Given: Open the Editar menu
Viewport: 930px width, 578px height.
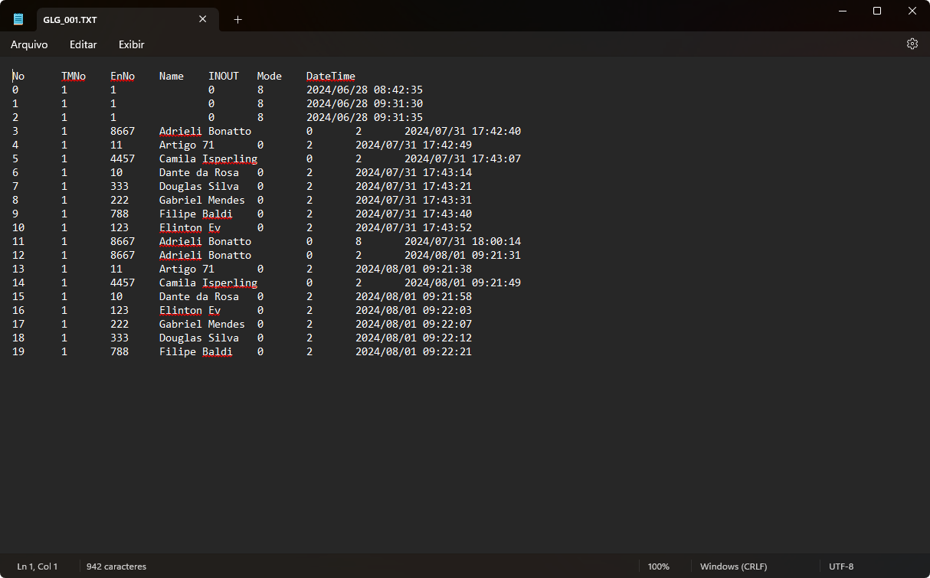Looking at the screenshot, I should pos(83,45).
